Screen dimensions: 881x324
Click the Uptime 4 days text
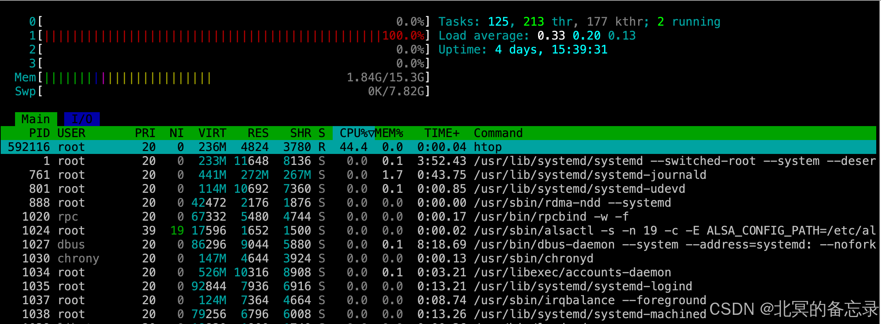click(523, 49)
